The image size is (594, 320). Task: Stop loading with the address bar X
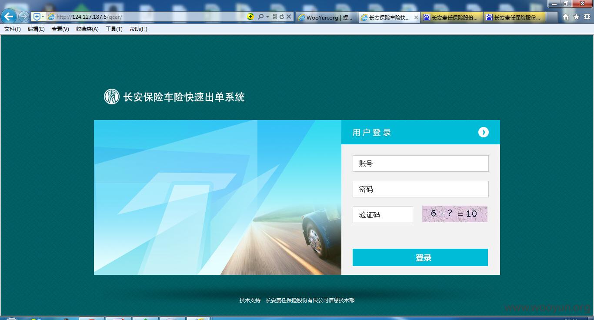pyautogui.click(x=289, y=17)
